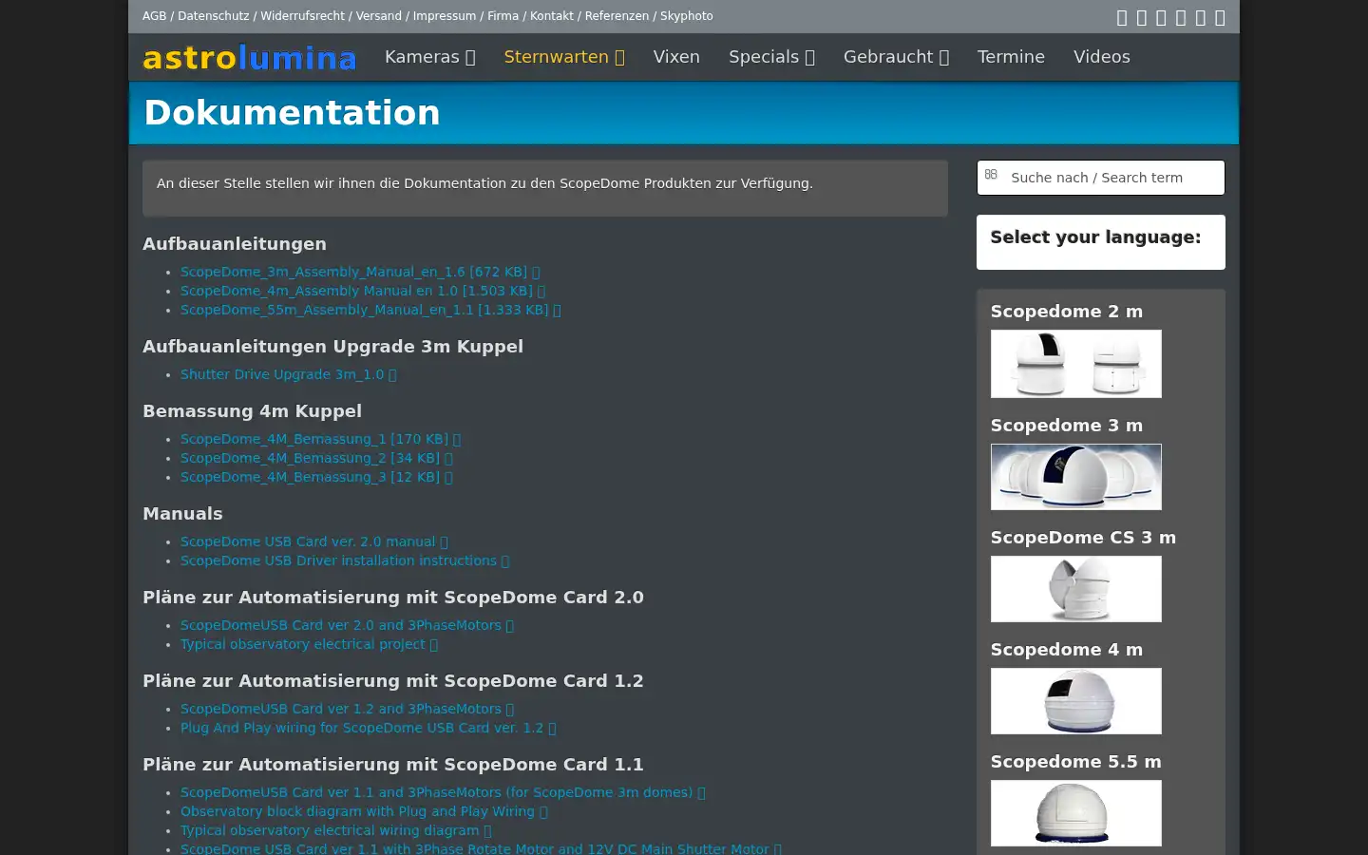Click the Scopedome 2 m thumbnail image
The height and width of the screenshot is (855, 1368).
(x=1075, y=364)
